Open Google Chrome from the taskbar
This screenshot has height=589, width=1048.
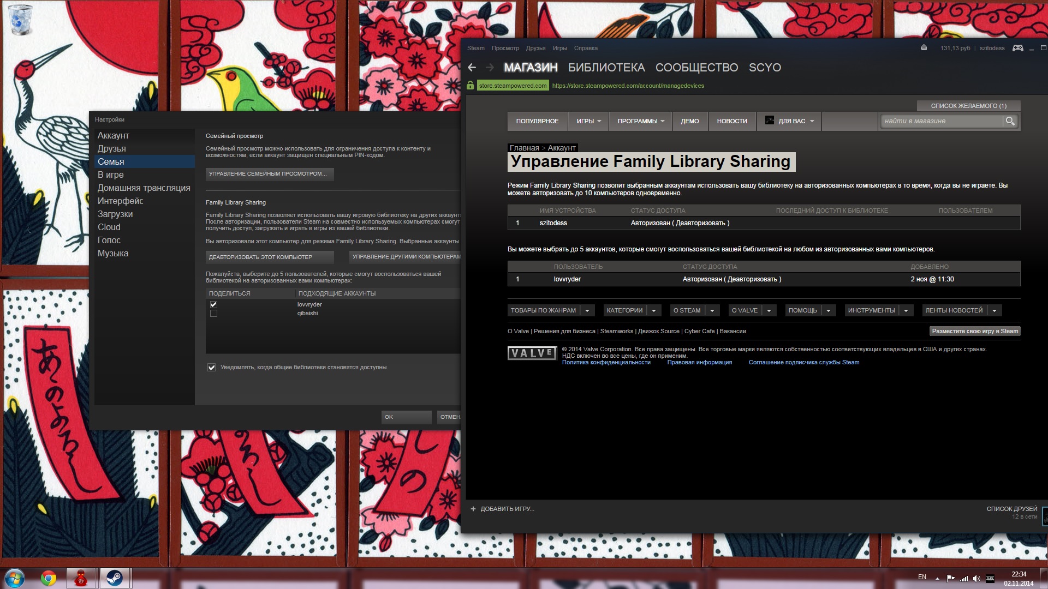(x=49, y=578)
